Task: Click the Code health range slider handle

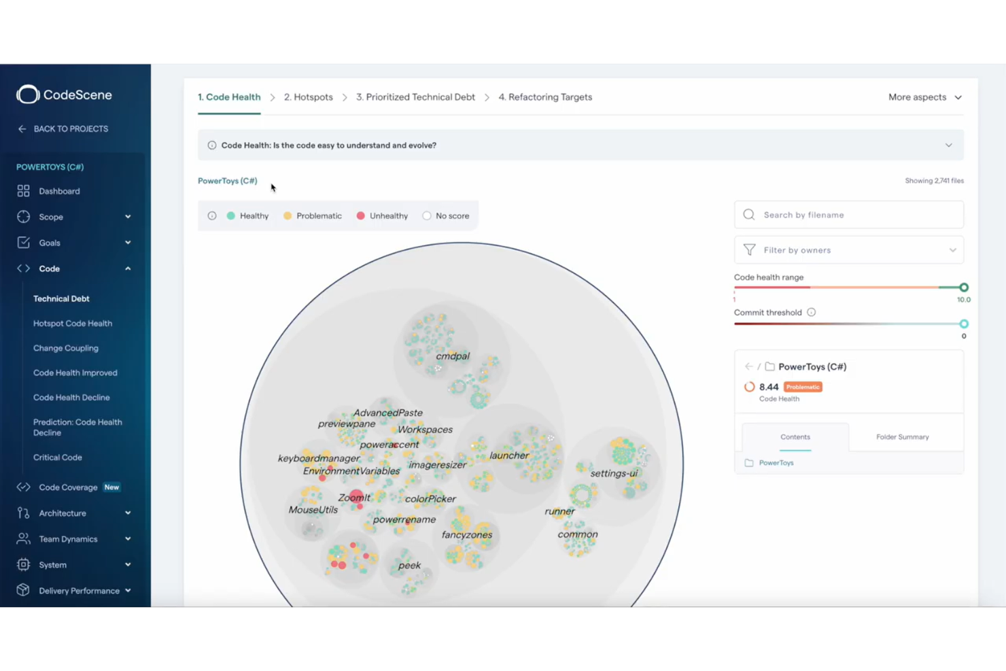Action: pos(964,288)
